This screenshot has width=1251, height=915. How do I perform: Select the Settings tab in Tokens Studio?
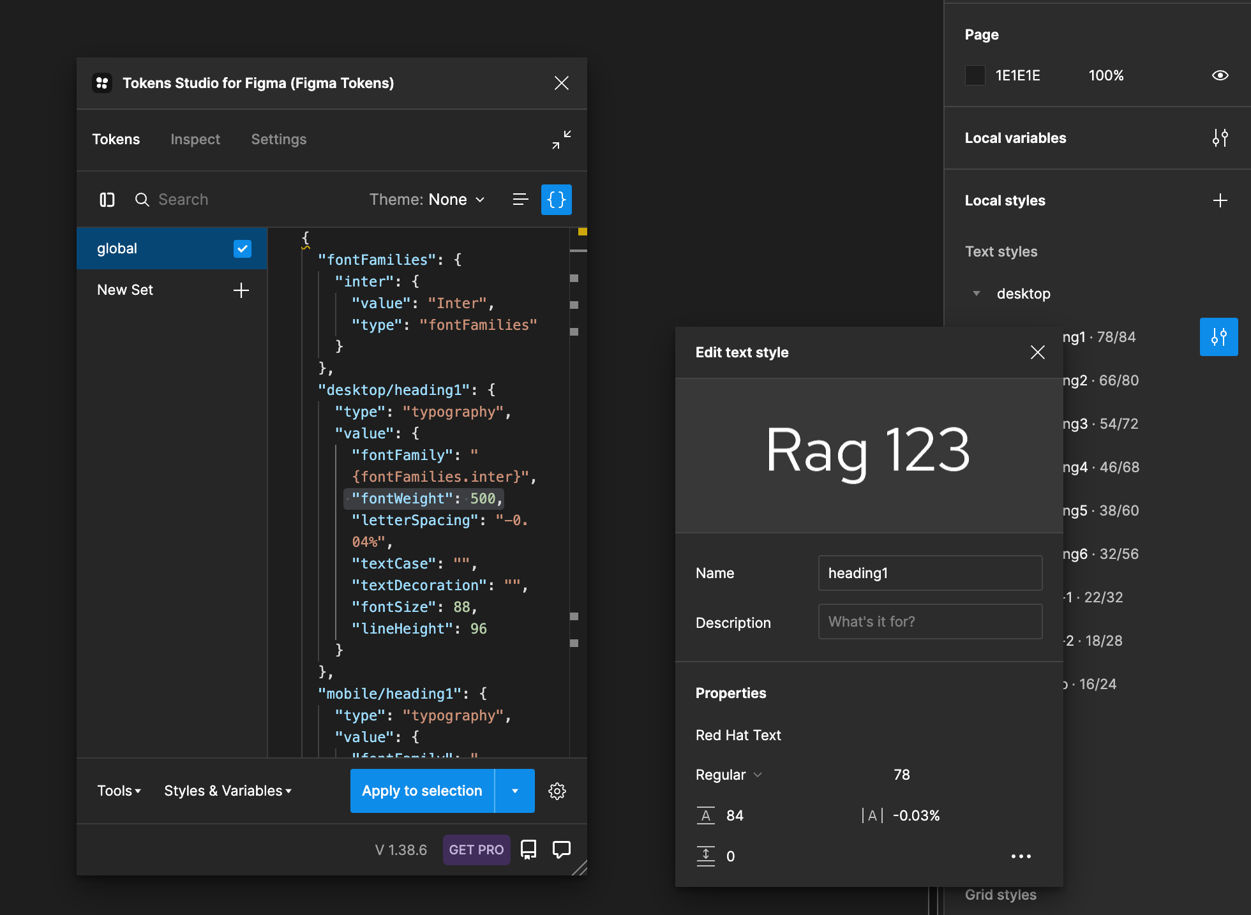tap(278, 139)
